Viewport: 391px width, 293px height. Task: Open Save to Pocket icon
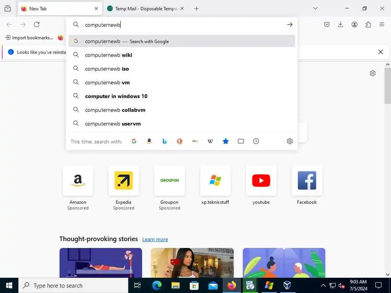[327, 24]
